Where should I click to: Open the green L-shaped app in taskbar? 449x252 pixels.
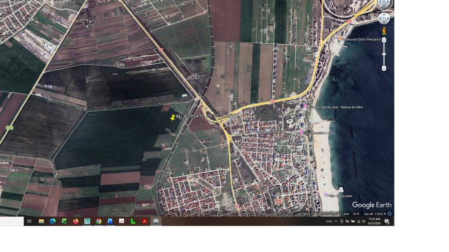133,221
